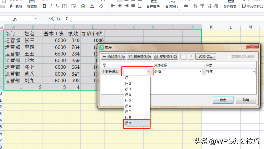Click the cell borders icon
Image resolution: width=264 pixels, height=149 pixels.
tap(64, 6)
